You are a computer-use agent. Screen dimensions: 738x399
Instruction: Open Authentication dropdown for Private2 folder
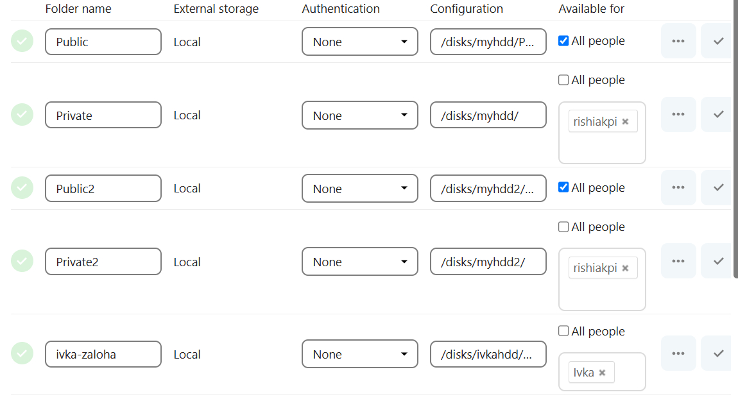pos(359,262)
